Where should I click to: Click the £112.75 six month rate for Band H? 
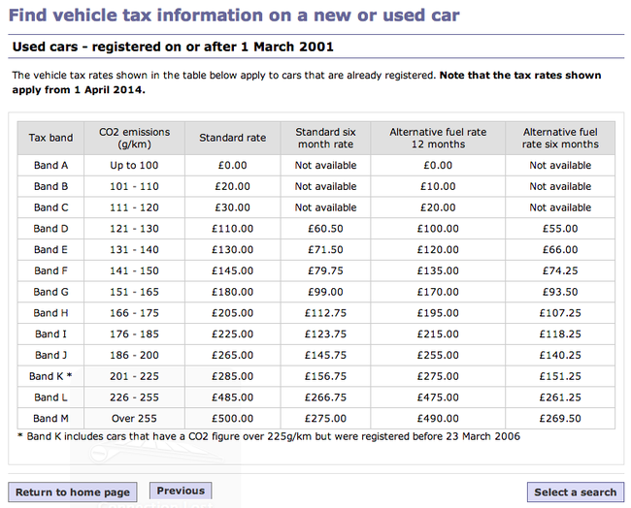click(x=325, y=313)
